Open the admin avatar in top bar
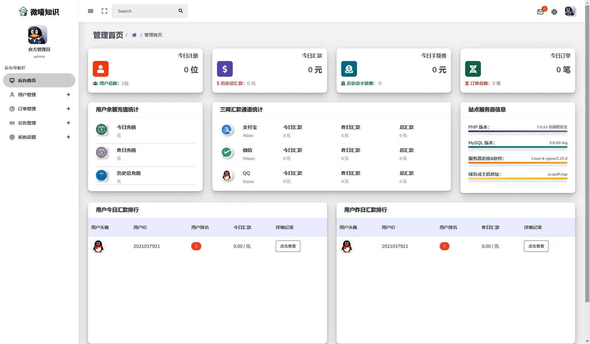 (x=569, y=11)
